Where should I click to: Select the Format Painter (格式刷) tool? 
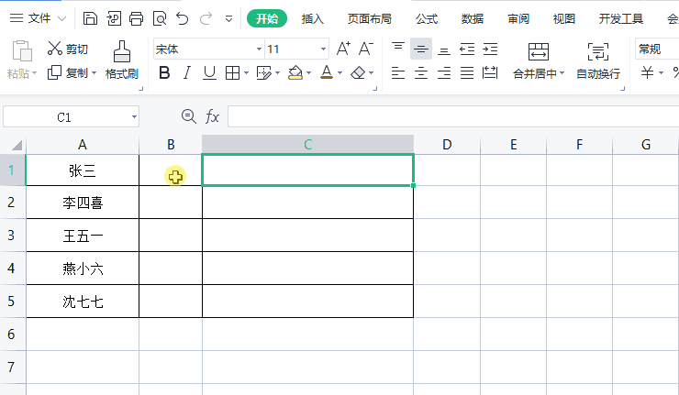pyautogui.click(x=122, y=60)
